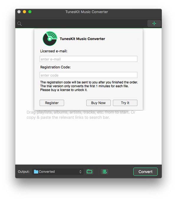Click the Buy Now button
Screen dimensions: 177x200
99,103
